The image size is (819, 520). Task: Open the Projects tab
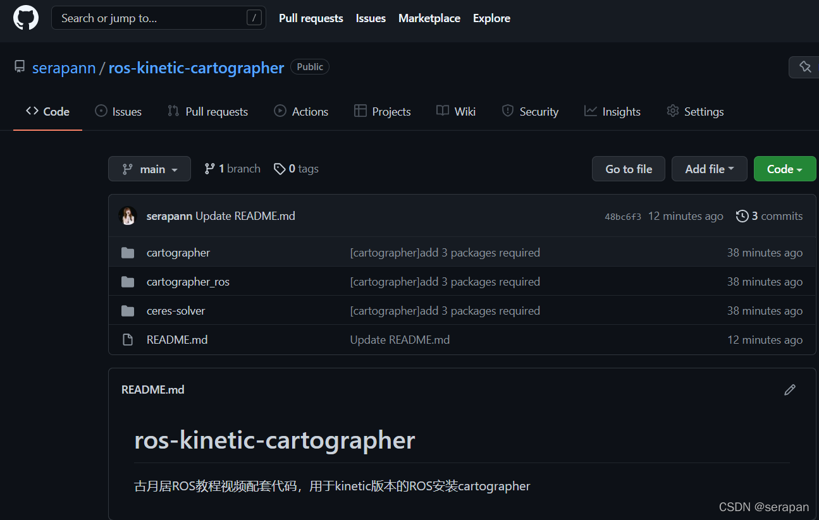pos(383,111)
